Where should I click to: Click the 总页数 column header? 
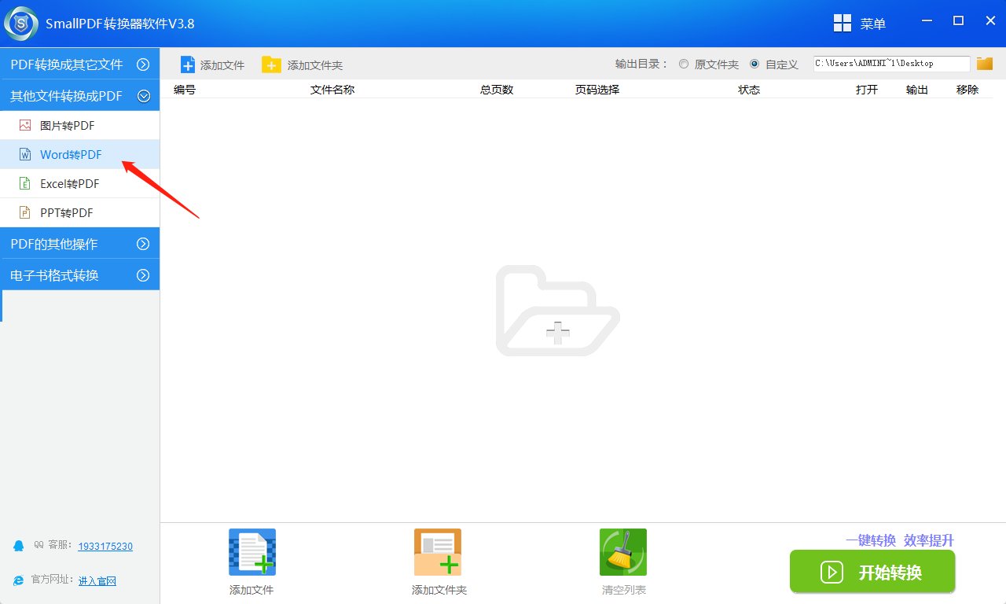pos(497,90)
